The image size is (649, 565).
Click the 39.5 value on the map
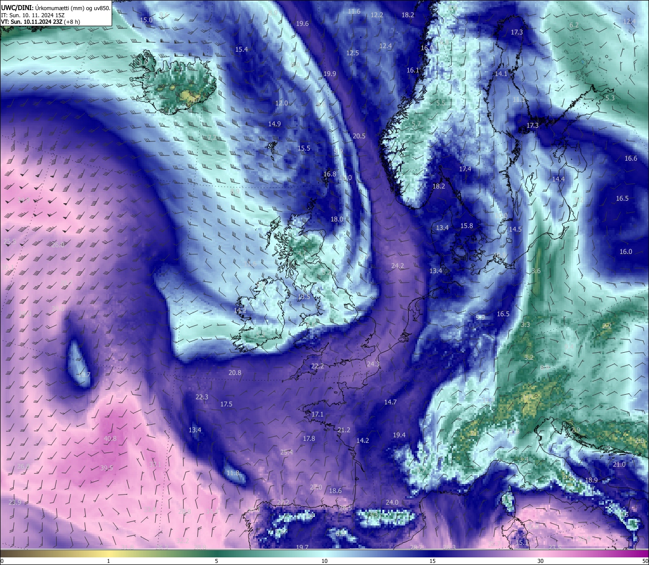(106, 468)
